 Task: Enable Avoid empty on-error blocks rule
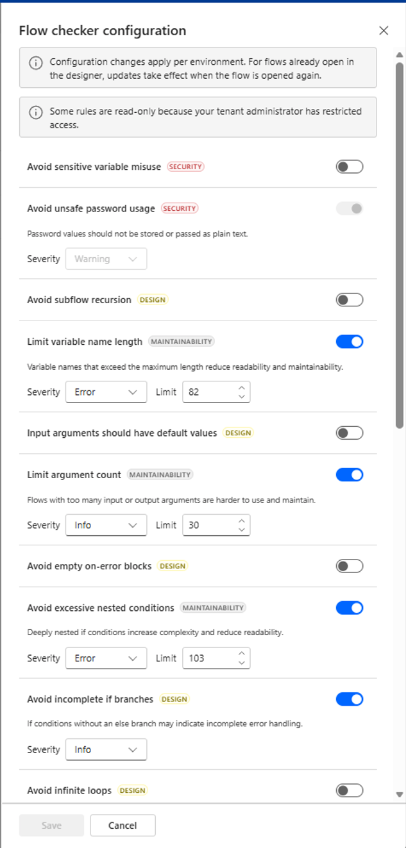(350, 566)
